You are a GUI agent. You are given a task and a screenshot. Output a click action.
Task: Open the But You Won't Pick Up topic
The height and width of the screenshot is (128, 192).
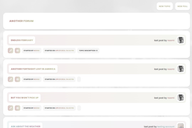[x=25, y=98]
